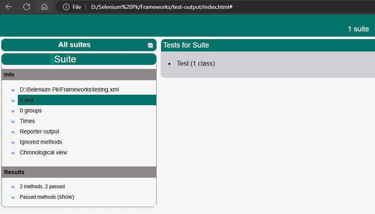
Task: Select the highlighted 1 test entry
Action: (x=87, y=100)
